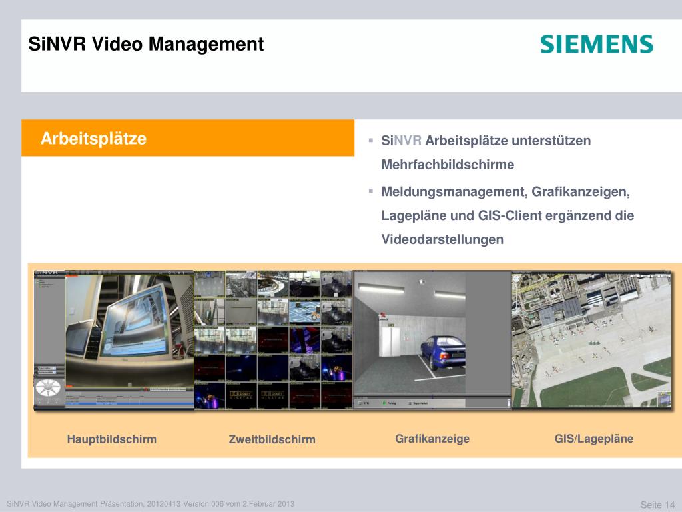
Task: Click the SiNVR logo in the Hauptbildschirm screenshot
Action: click(x=47, y=273)
